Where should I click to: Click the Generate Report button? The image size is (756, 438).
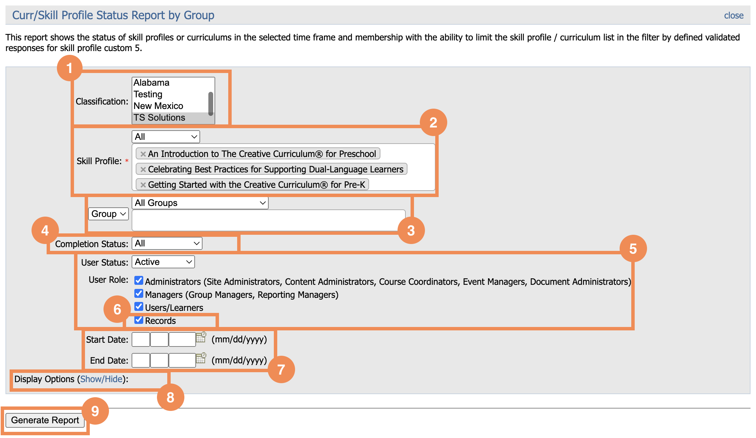pyautogui.click(x=45, y=420)
